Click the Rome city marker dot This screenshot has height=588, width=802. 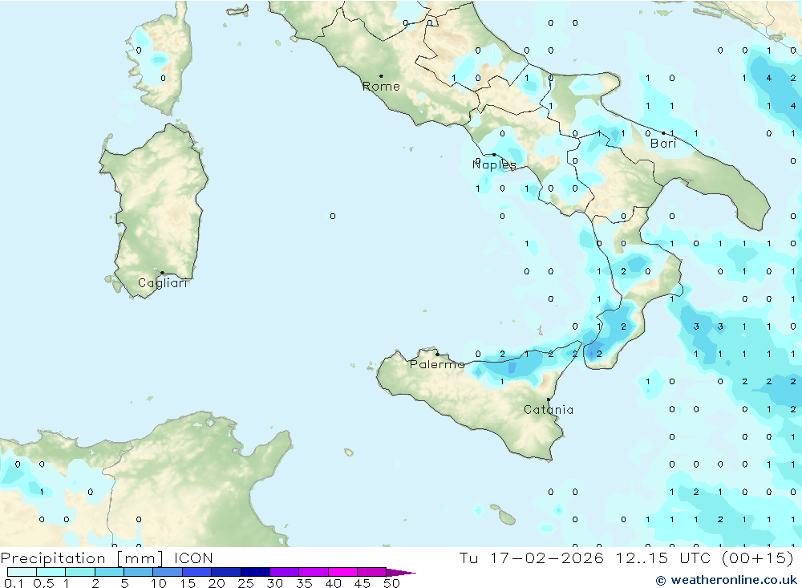pos(381,76)
